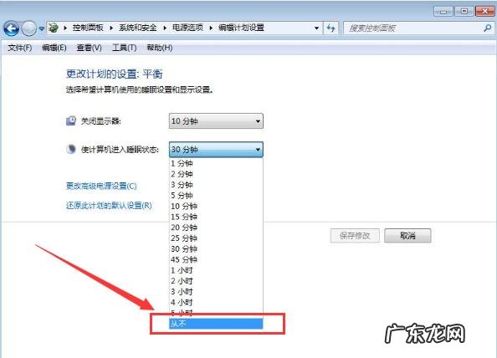Screen dimensions: 497x358
Task: Open the address bar history dropdown
Action: pyautogui.click(x=316, y=28)
